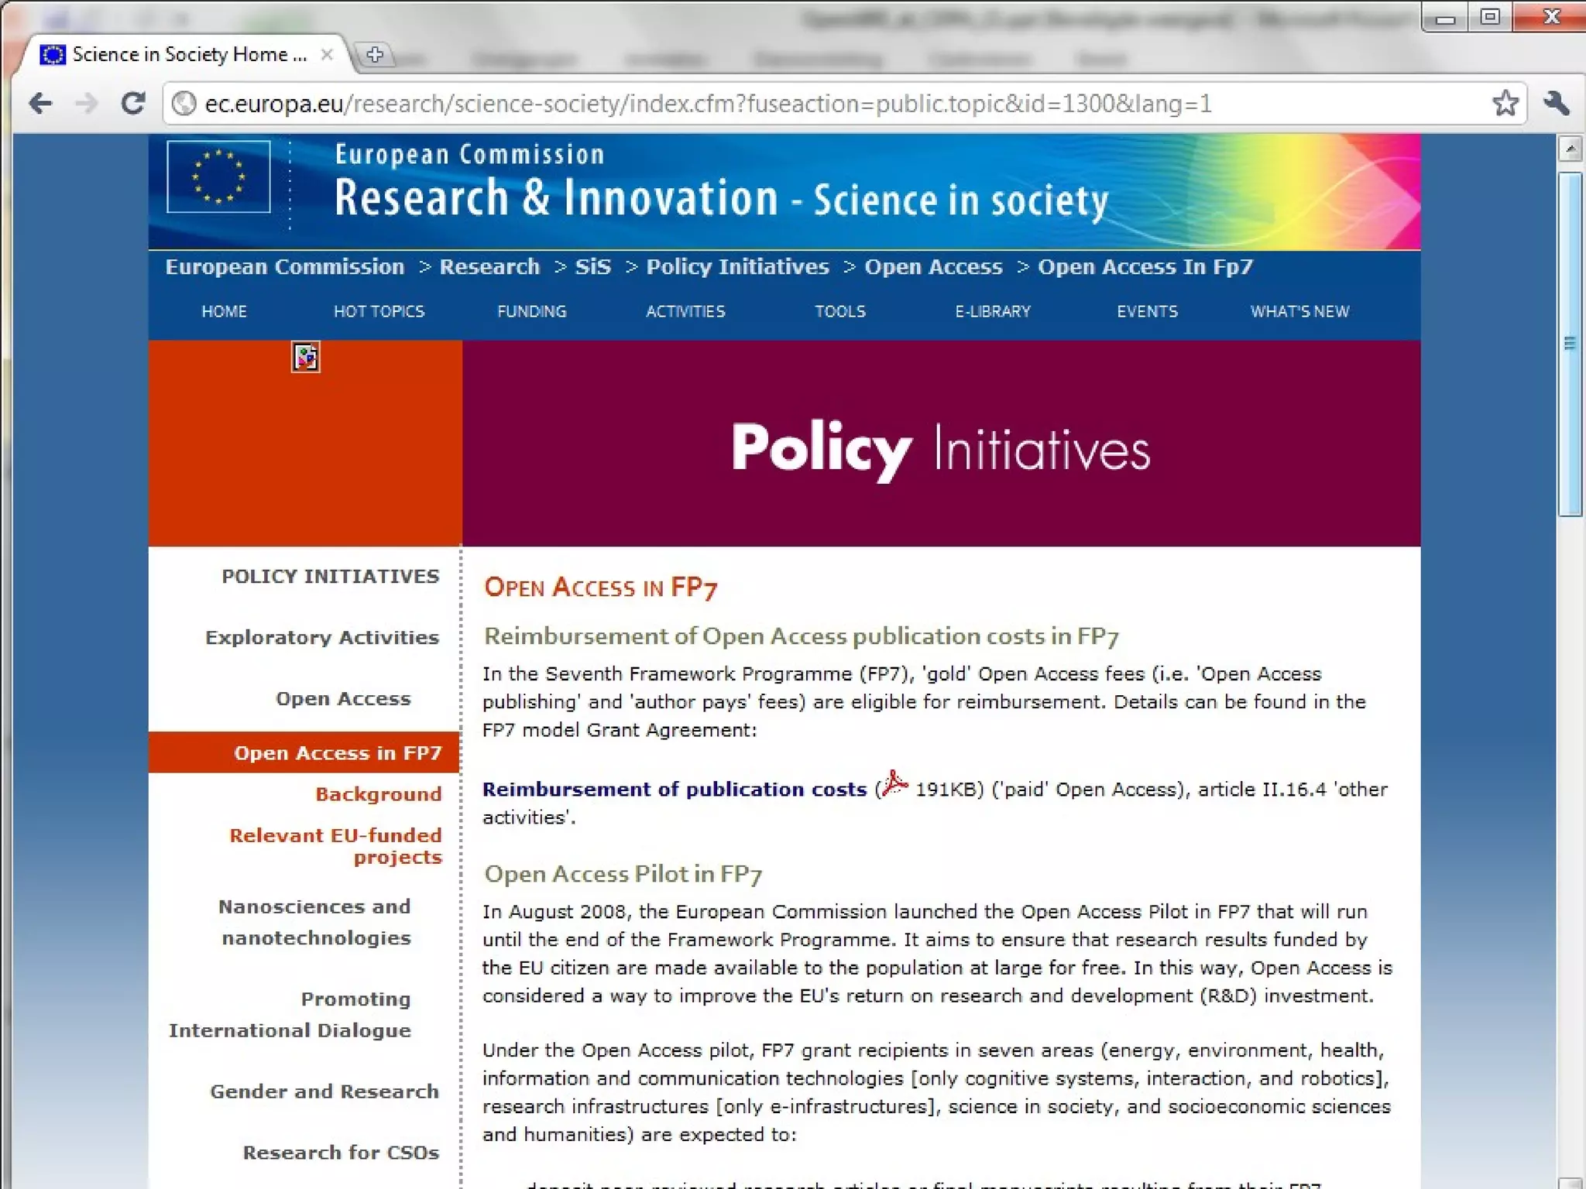1586x1189 pixels.
Task: Bookmark this page with the star icon
Action: pyautogui.click(x=1505, y=103)
